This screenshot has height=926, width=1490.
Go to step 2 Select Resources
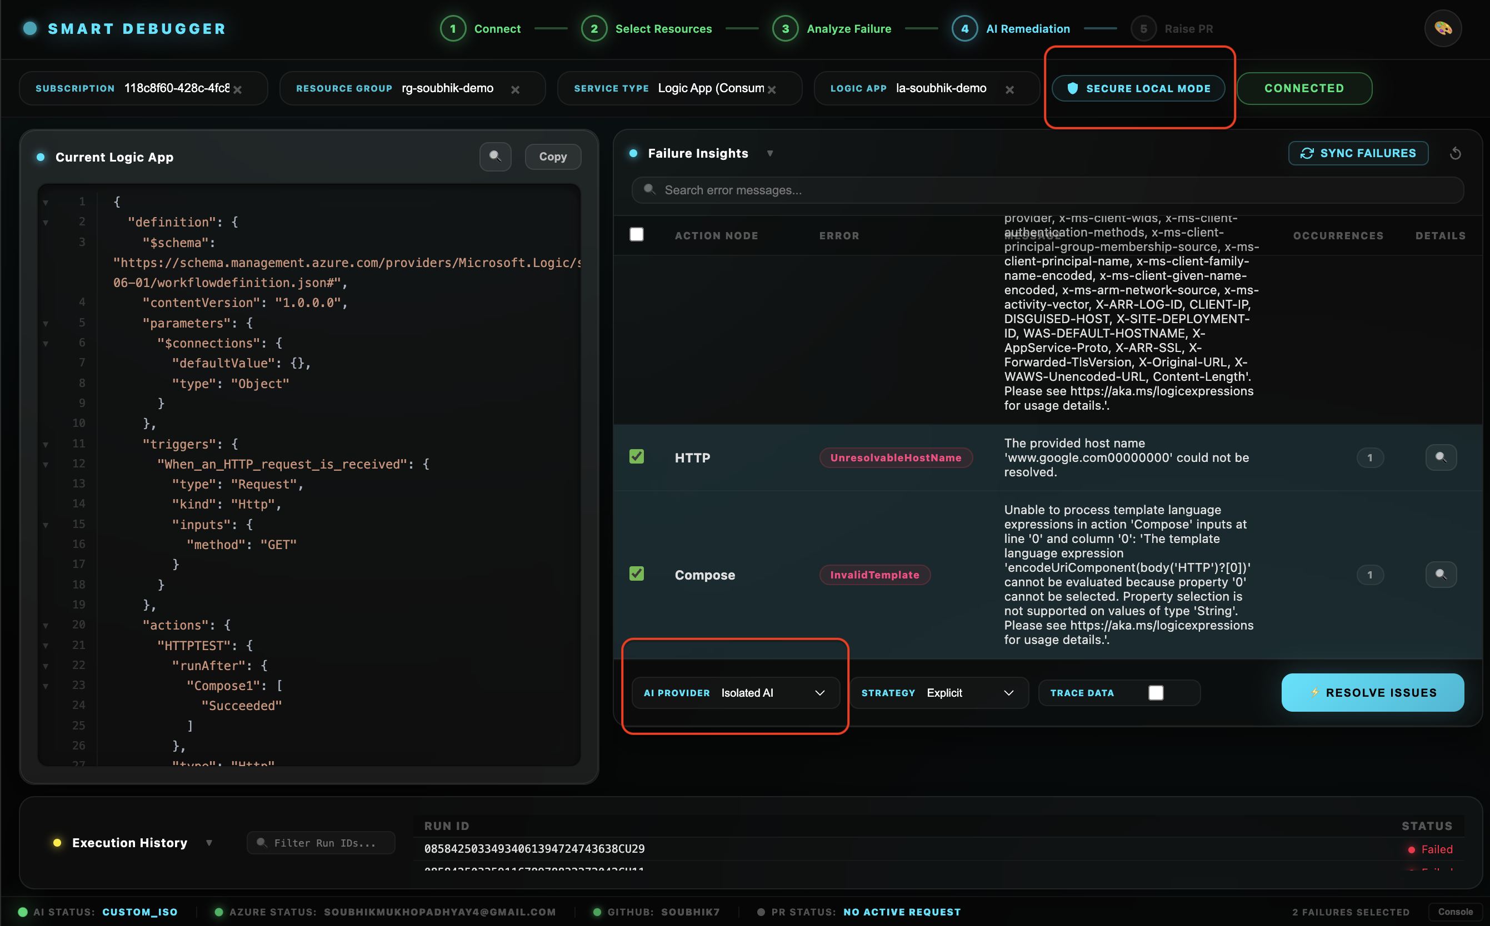tap(647, 29)
